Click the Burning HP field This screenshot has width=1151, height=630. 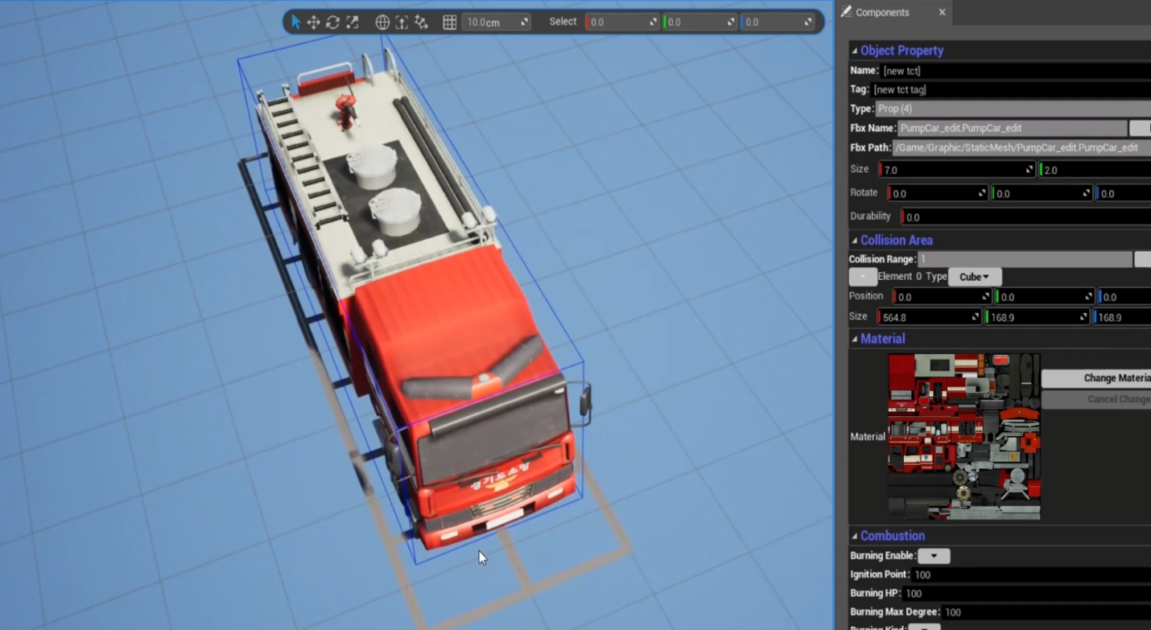(1026, 594)
